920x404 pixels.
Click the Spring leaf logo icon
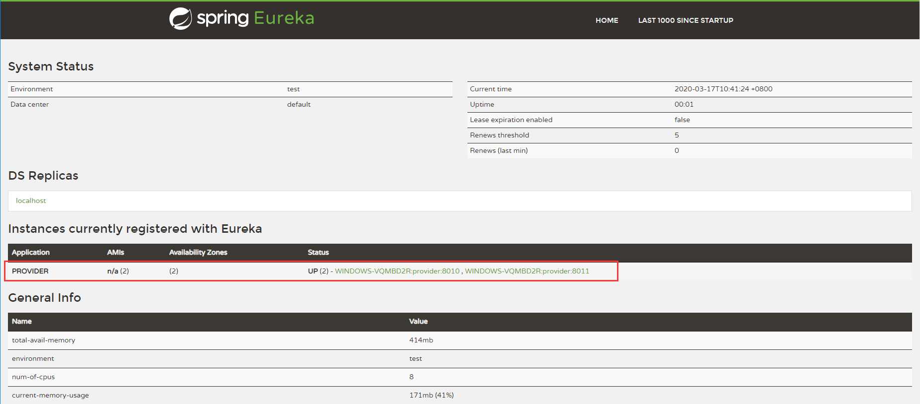click(180, 19)
